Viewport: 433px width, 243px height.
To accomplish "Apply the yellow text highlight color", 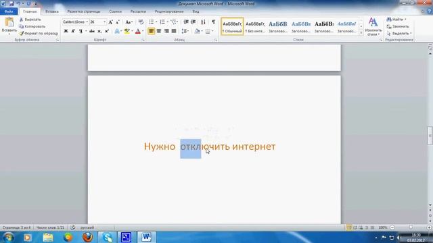I will [127, 31].
